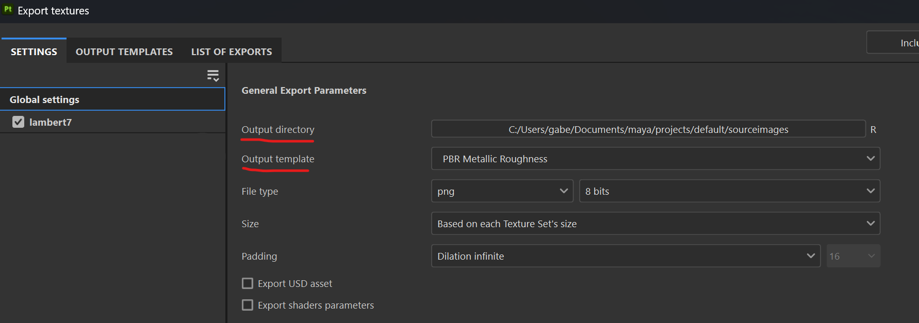Click the Output directory label
Screen dimensions: 919x323
278,130
